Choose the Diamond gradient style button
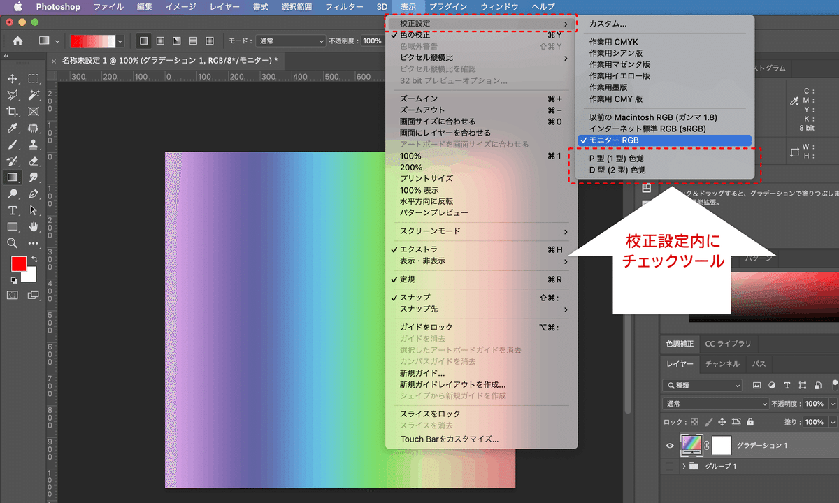Image resolution: width=839 pixels, height=503 pixels. 208,41
